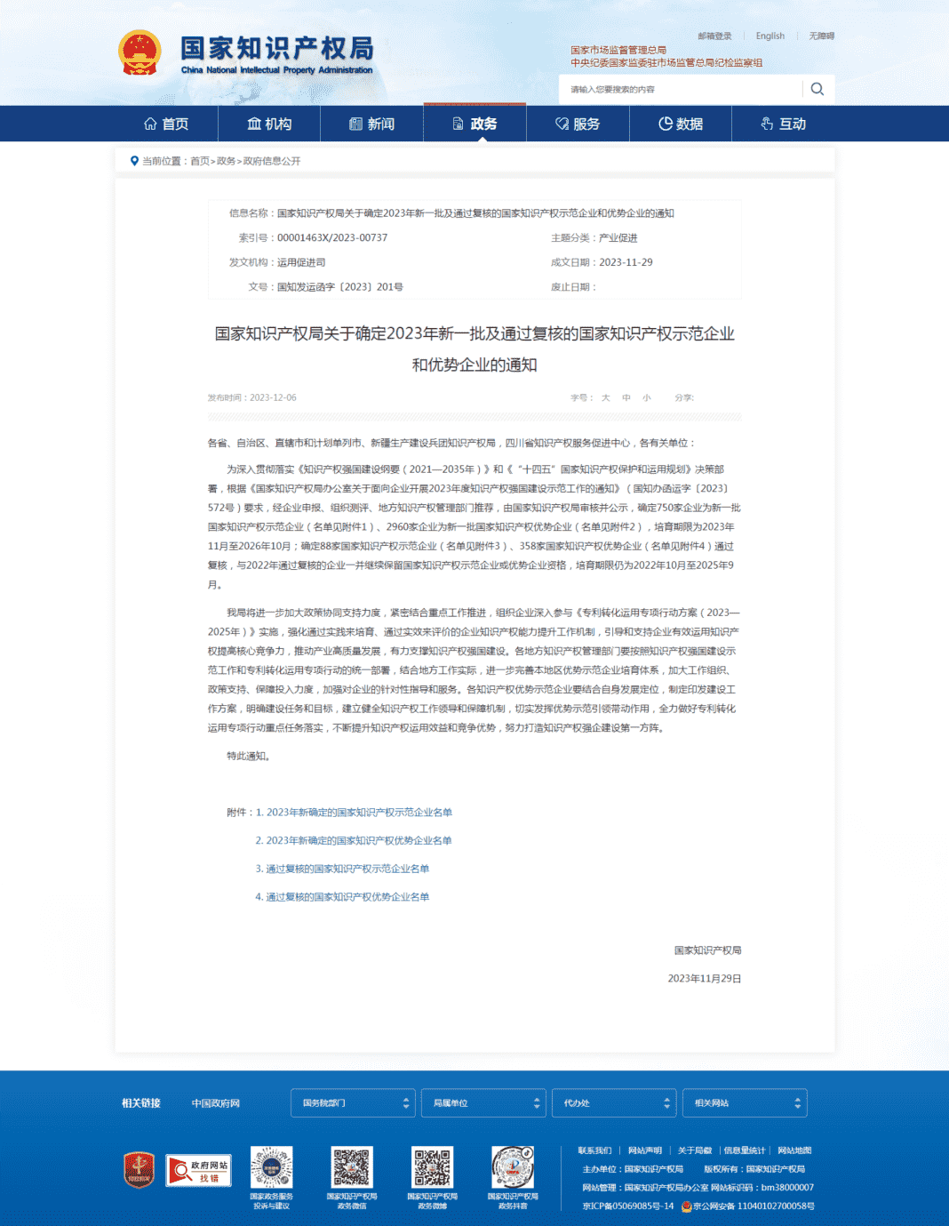Open the 中央纪委国家监委驻市场监管总局纪检监察组 link
Screen dimensions: 949x1226
pyautogui.click(x=666, y=63)
